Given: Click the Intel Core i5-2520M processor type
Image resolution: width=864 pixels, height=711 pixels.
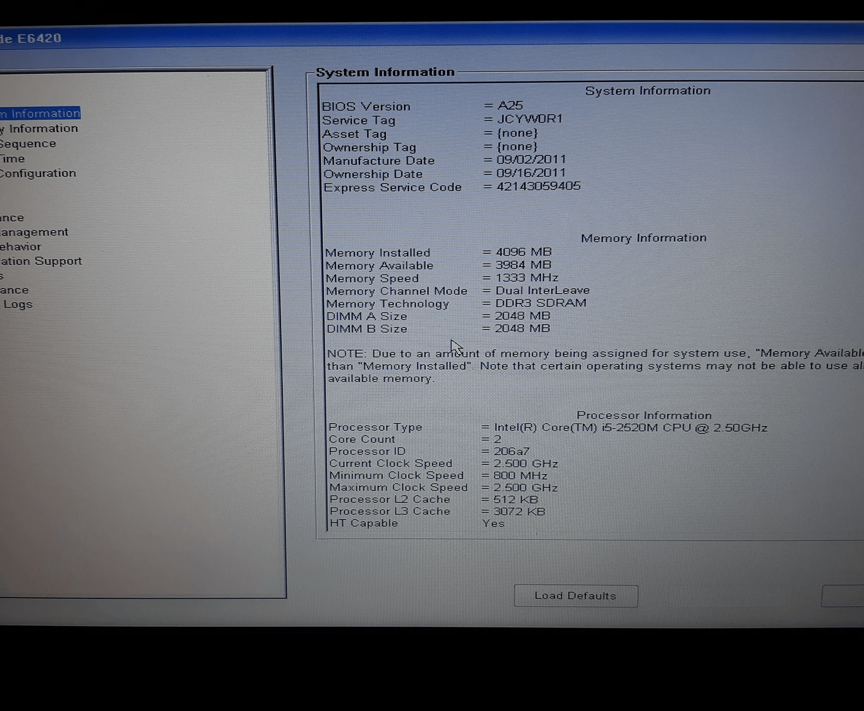Looking at the screenshot, I should click(631, 428).
